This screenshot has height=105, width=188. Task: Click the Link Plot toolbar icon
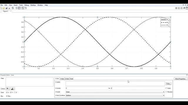click(x=16, y=8)
